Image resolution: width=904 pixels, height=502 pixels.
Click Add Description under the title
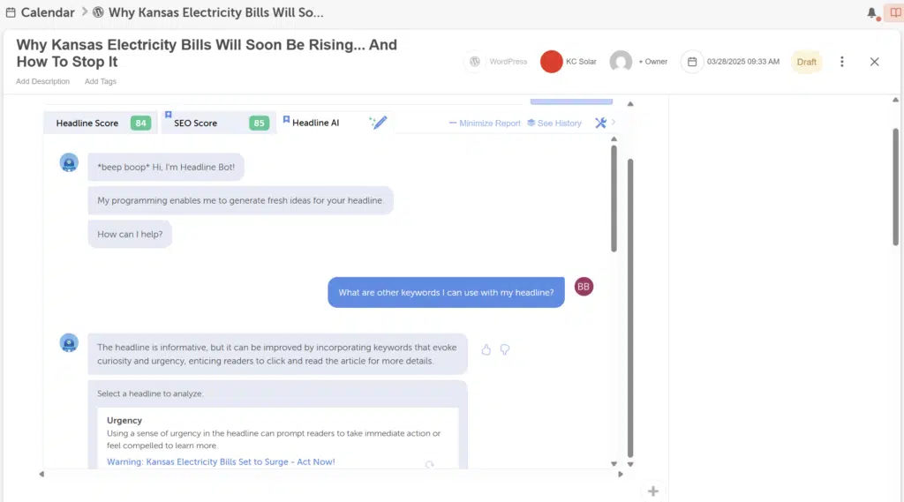coord(42,81)
